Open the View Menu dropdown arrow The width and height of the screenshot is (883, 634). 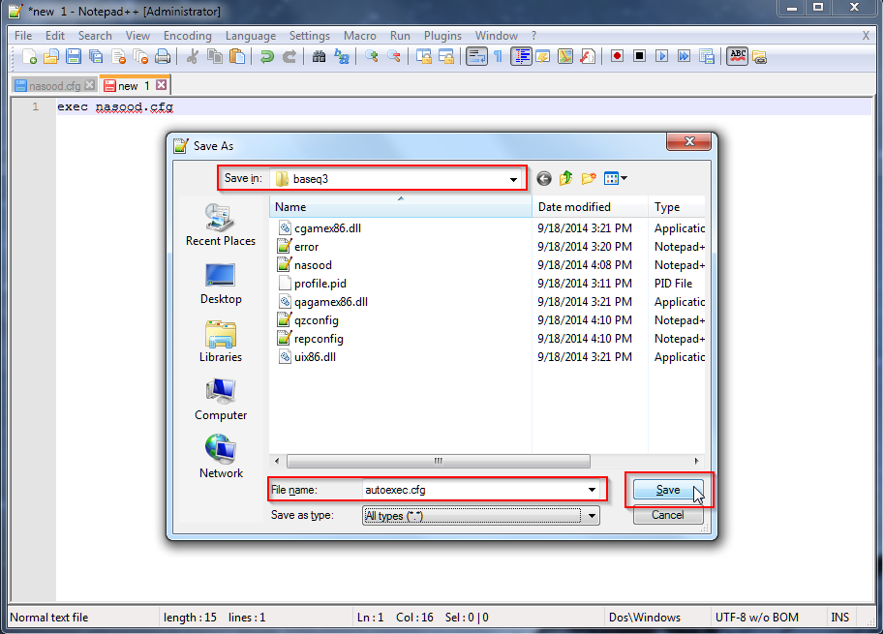tap(624, 178)
